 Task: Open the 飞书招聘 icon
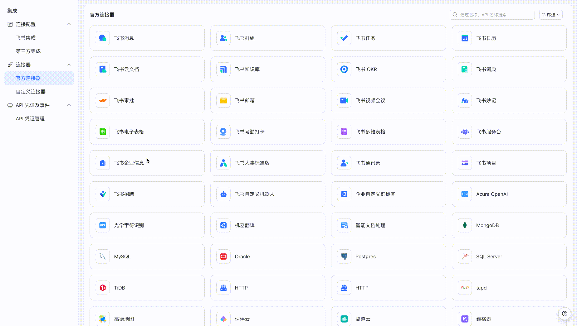[x=103, y=194]
